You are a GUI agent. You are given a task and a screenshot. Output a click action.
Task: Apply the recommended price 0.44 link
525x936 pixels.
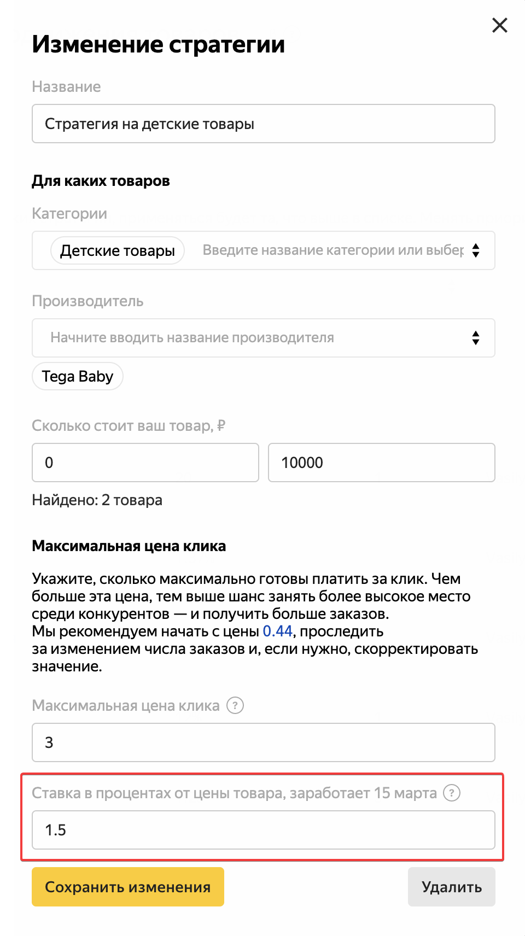[x=277, y=631]
